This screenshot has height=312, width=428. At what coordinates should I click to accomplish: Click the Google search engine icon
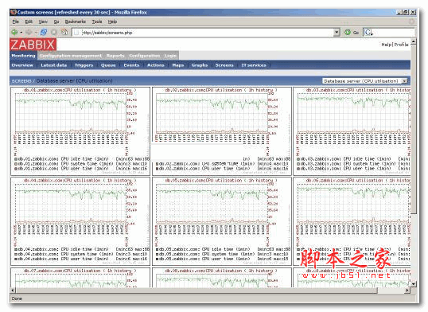pos(368,33)
